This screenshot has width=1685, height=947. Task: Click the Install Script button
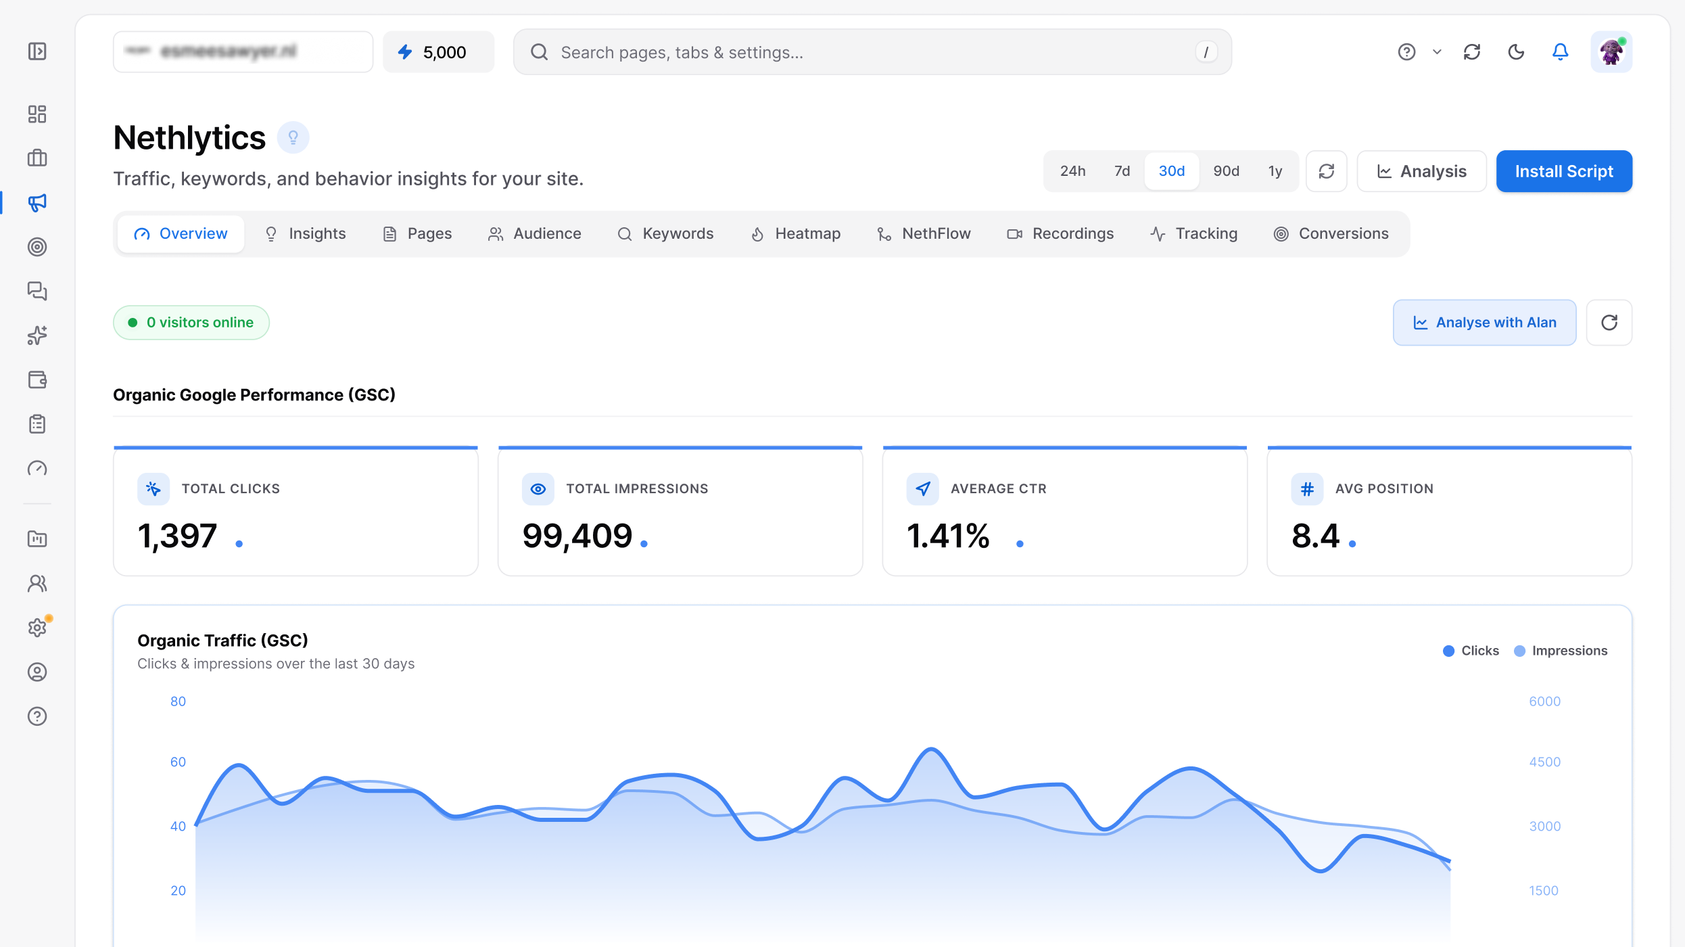tap(1564, 171)
